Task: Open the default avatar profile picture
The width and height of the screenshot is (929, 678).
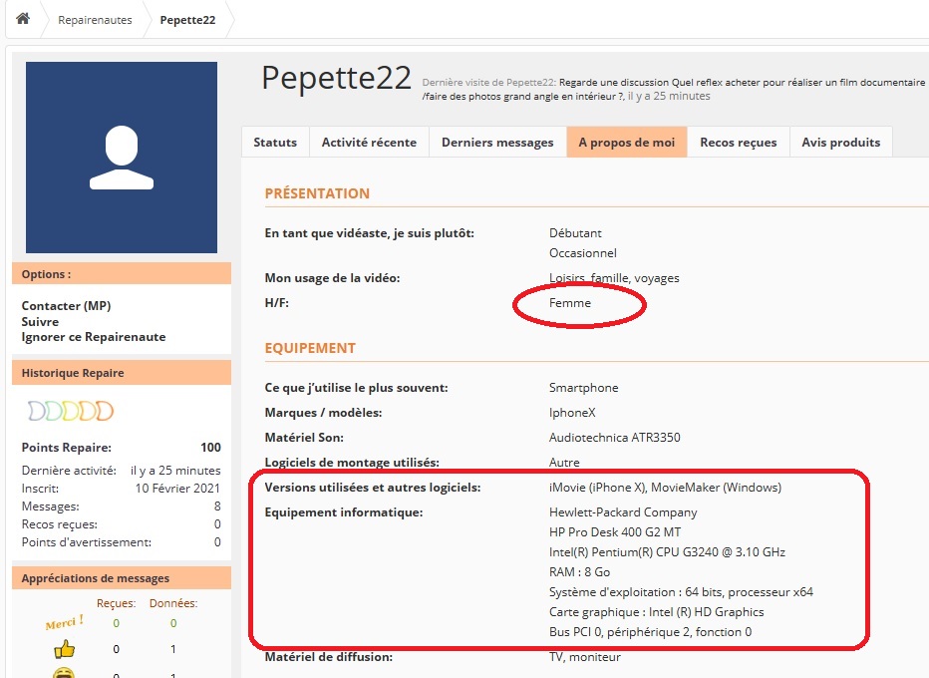Action: (x=122, y=158)
